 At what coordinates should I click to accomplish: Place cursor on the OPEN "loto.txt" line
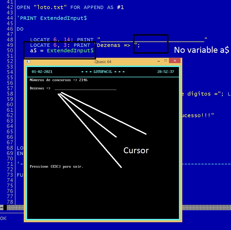point(70,7)
